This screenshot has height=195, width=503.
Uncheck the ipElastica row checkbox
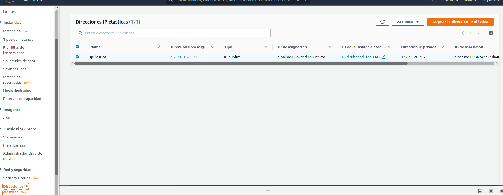(x=77, y=57)
